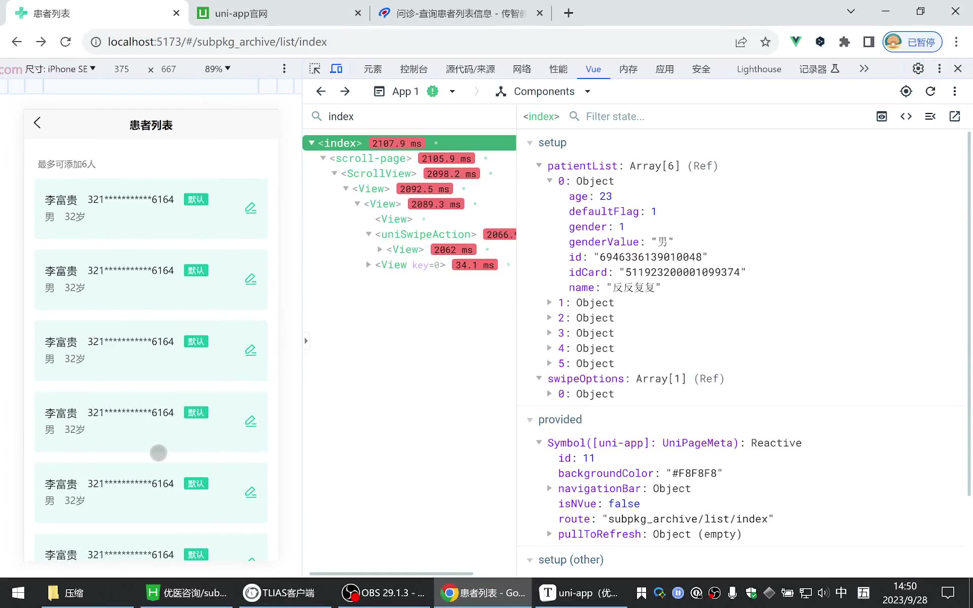The height and width of the screenshot is (608, 973).
Task: Click the collapse state list icon
Action: point(930,117)
